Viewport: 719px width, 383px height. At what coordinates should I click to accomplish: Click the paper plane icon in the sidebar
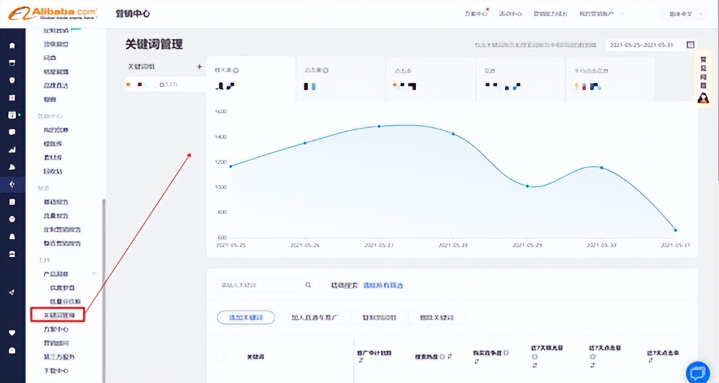click(x=12, y=292)
